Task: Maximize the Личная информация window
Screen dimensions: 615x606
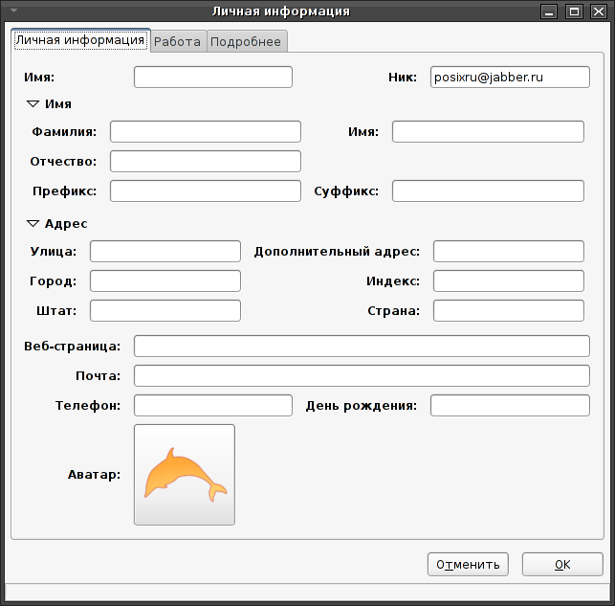Action: [x=574, y=11]
